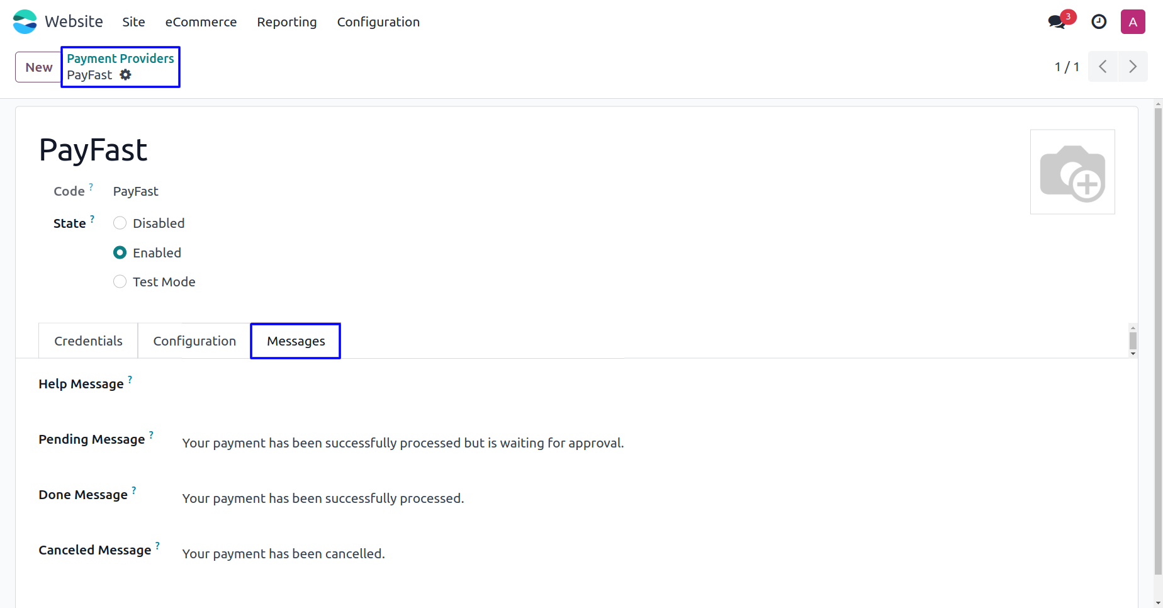The image size is (1163, 608).
Task: Select the Enabled state radio button
Action: 120,252
